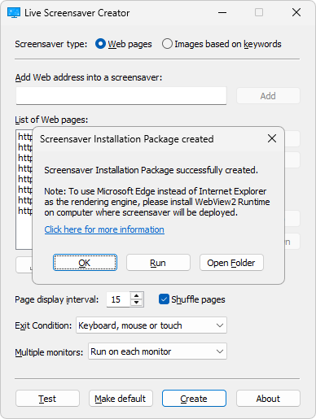Select the Images based on keywords option

167,44
